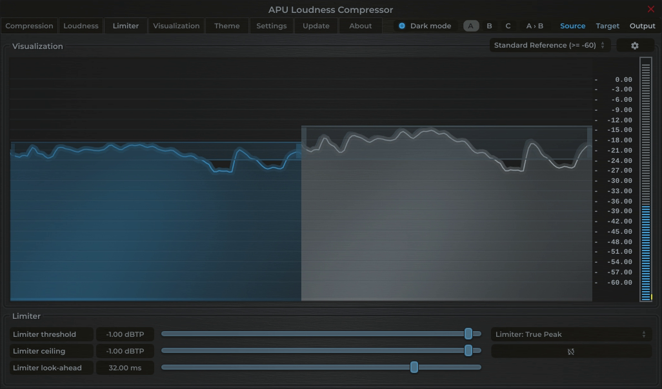Edit the Limiter threshold value field
This screenshot has height=389, width=662.
pos(125,334)
